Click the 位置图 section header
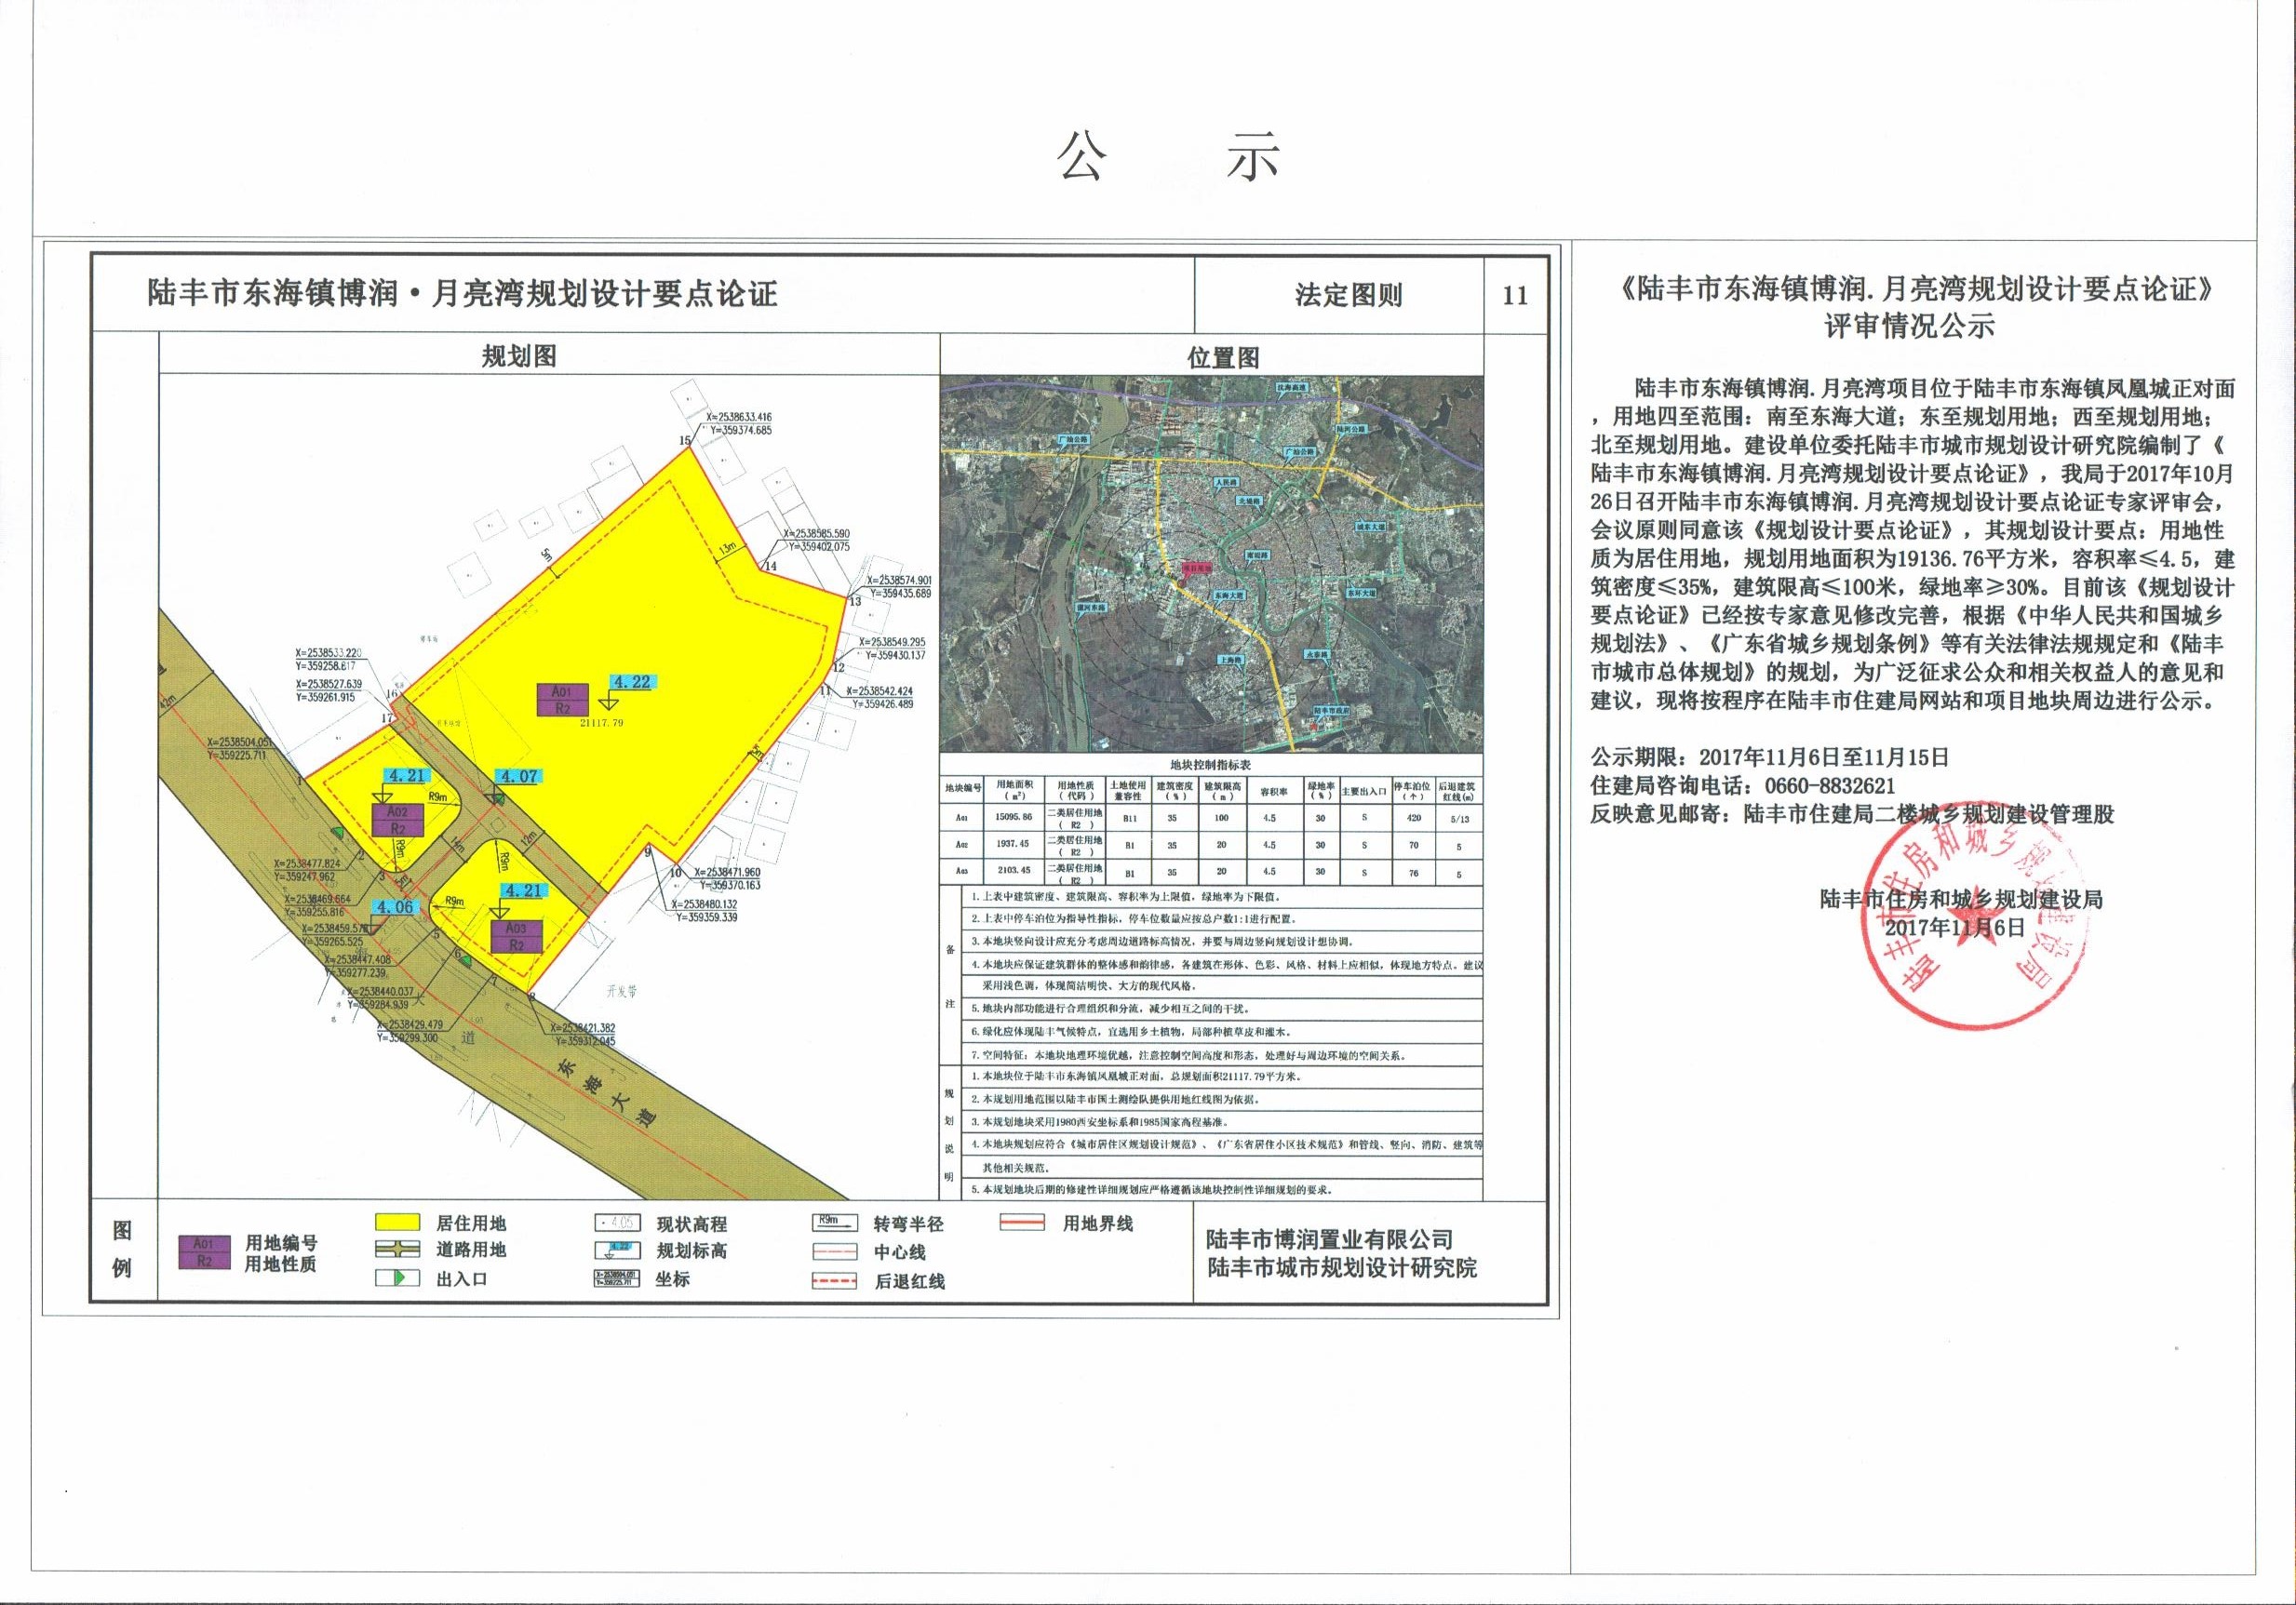 (1223, 357)
